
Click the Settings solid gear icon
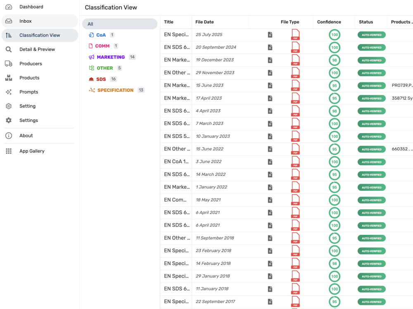pyautogui.click(x=9, y=120)
